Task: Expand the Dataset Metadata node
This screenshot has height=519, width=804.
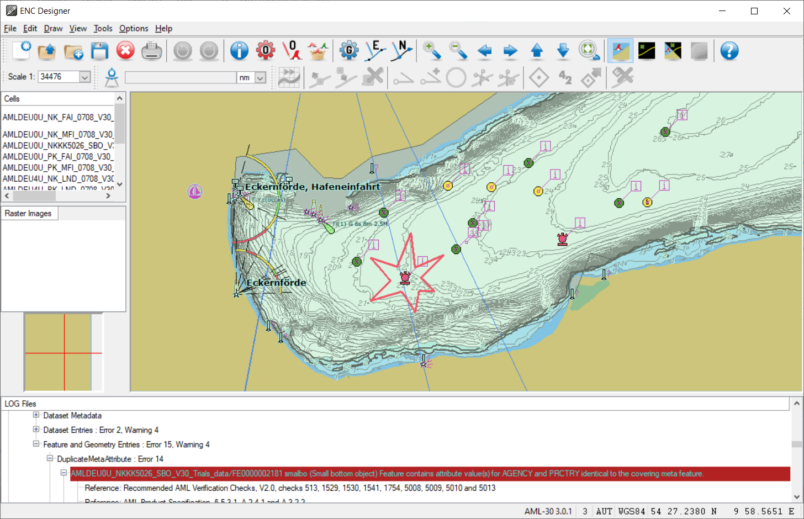Action: 36,415
